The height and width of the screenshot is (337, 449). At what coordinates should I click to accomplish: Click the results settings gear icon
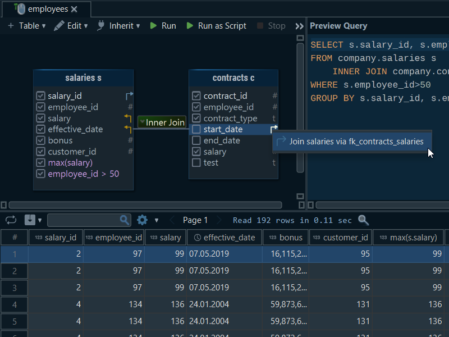click(142, 220)
